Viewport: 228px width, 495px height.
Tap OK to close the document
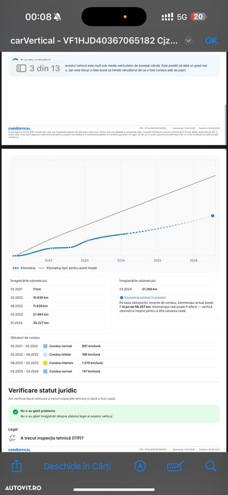click(x=211, y=41)
